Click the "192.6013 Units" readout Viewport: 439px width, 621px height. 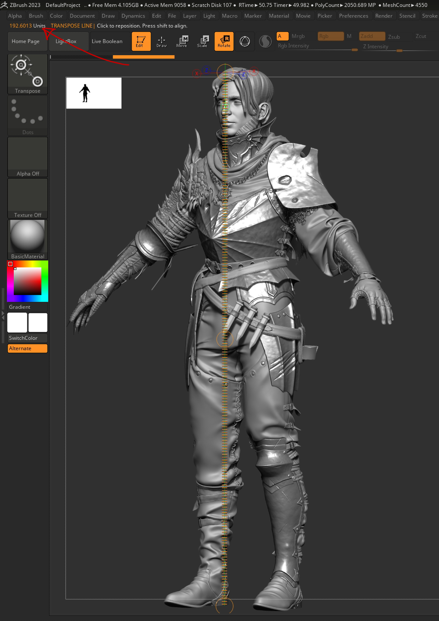tap(28, 26)
